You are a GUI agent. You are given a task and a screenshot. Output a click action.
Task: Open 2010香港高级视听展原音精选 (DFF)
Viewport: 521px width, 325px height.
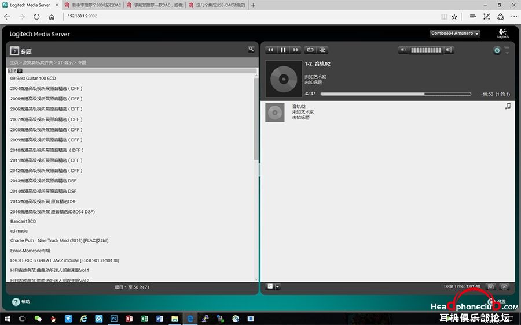click(47, 151)
